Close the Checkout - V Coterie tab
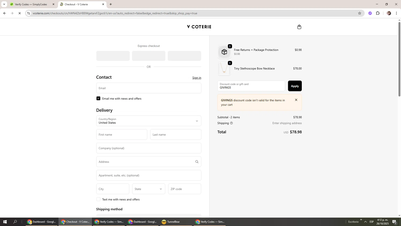The image size is (401, 226). (x=103, y=4)
